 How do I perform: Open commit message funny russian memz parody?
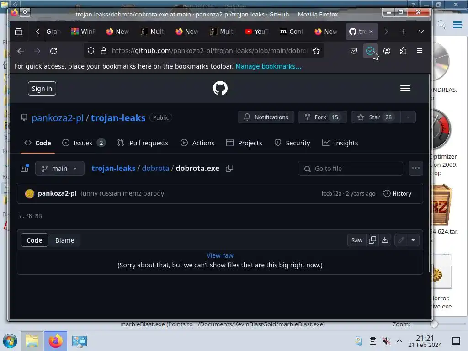point(122,193)
